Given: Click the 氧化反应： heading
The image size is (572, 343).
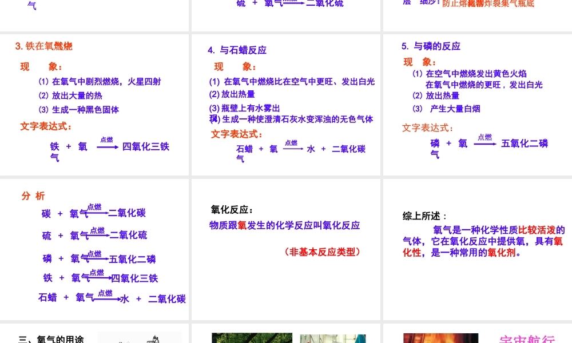Looking at the screenshot, I should [x=232, y=210].
